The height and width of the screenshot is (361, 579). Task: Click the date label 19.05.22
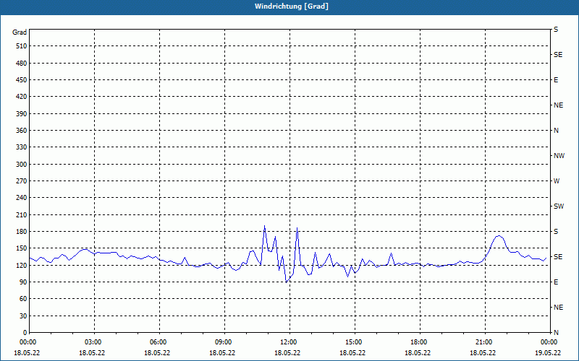(548, 352)
